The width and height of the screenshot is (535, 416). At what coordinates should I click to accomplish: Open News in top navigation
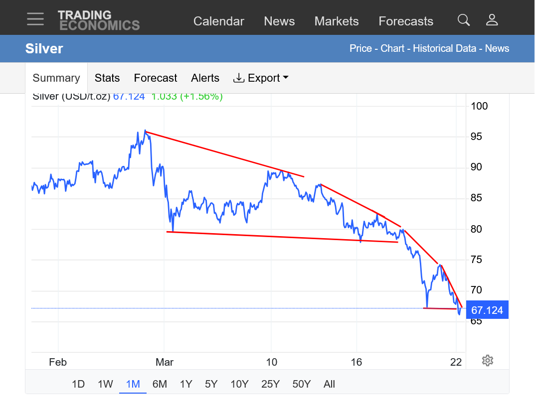point(279,21)
